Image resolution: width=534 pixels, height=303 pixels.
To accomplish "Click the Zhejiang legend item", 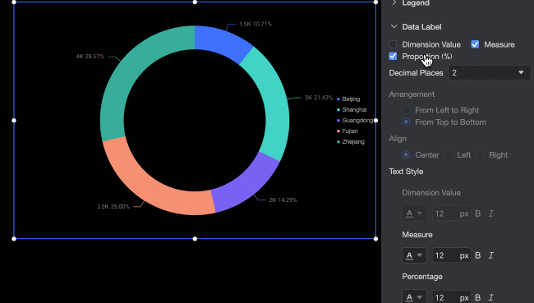I will 351,141.
